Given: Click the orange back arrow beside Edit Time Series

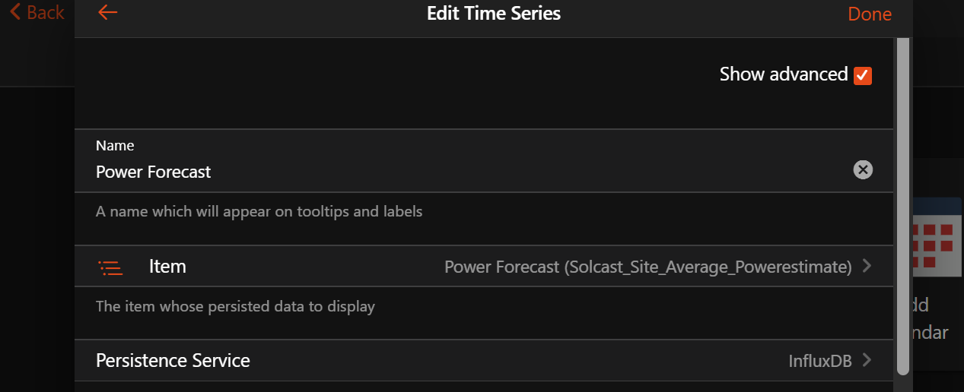Looking at the screenshot, I should coord(108,13).
